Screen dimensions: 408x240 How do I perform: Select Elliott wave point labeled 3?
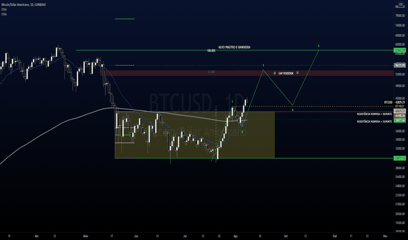coord(264,65)
